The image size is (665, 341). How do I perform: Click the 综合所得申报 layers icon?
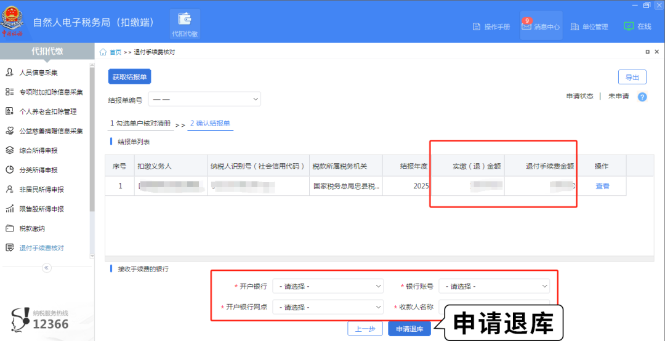point(10,151)
